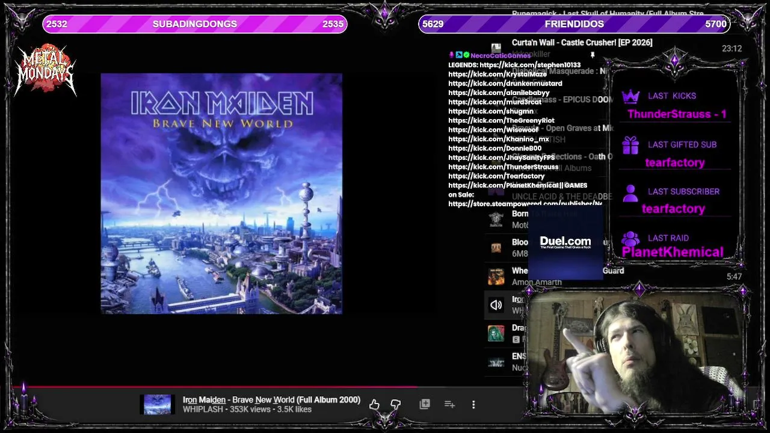Open the kick.com/Tearfactory link

(497, 176)
